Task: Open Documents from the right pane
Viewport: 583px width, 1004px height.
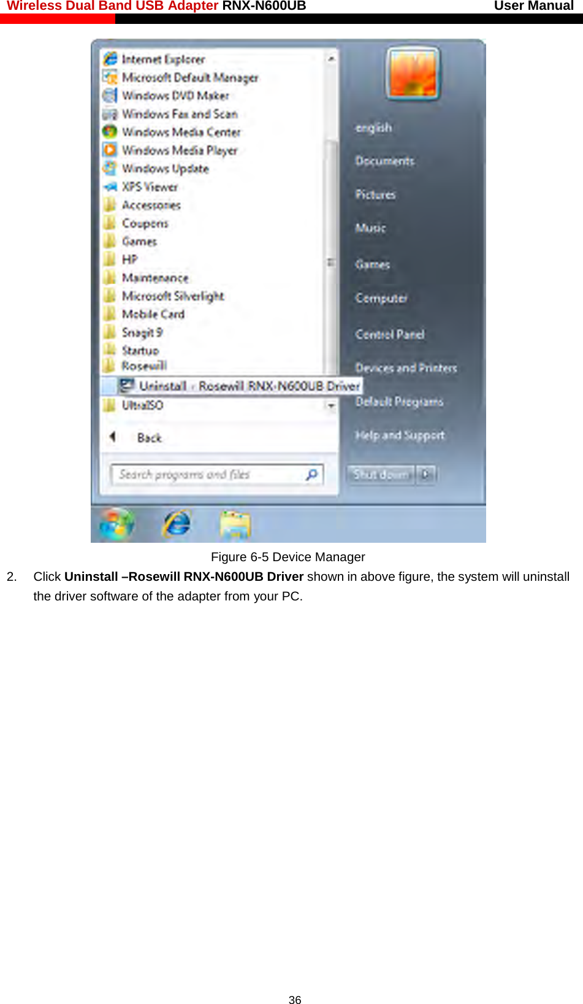Action: (385, 161)
